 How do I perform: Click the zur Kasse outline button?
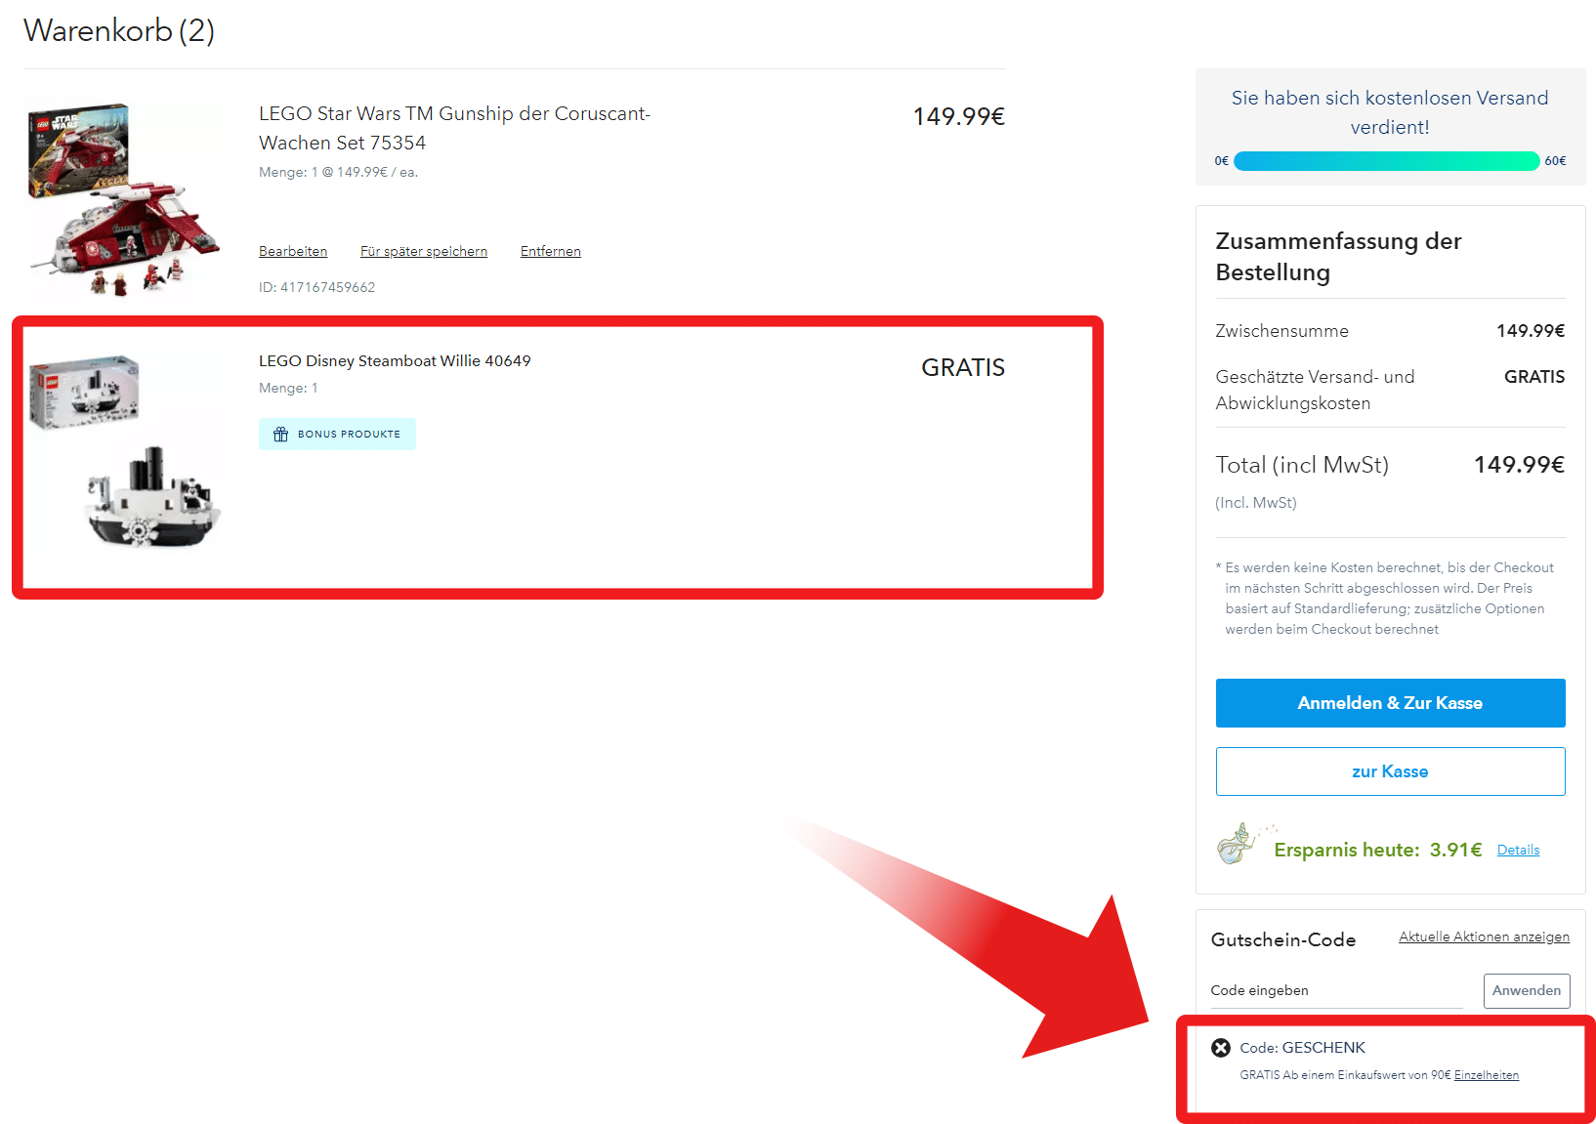(x=1390, y=771)
